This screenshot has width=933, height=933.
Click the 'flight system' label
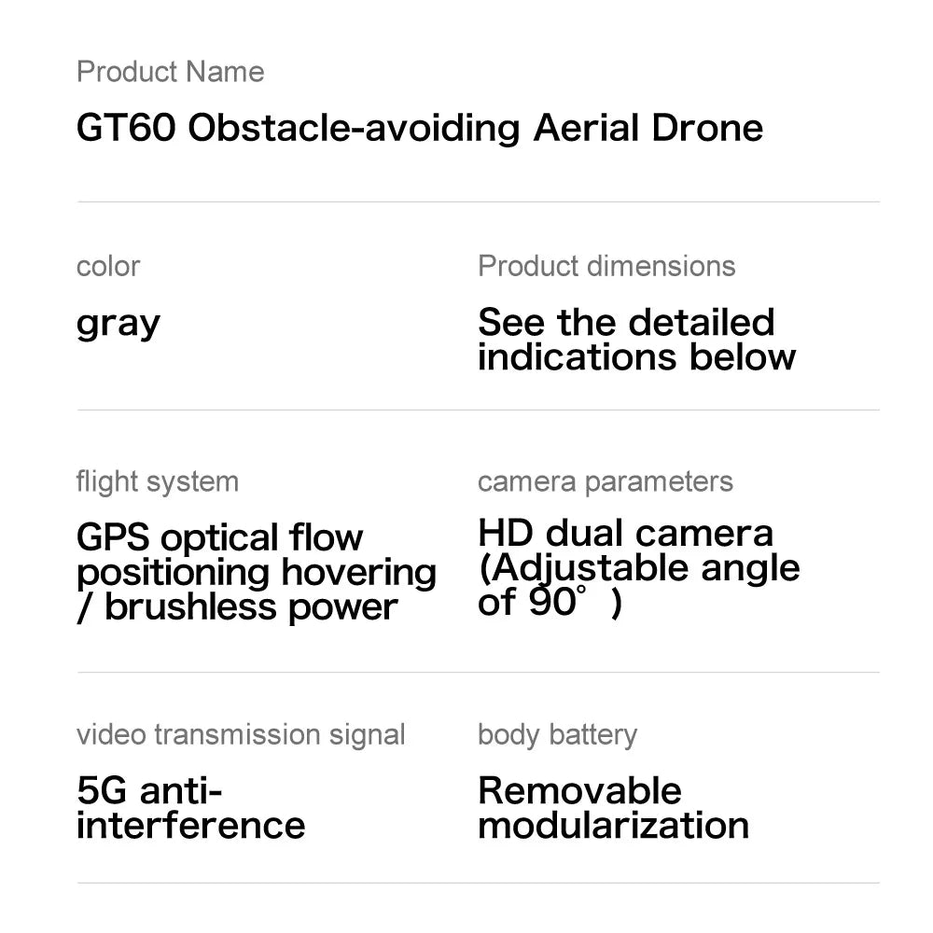(x=158, y=482)
